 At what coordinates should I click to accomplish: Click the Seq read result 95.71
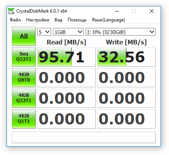pos(66,57)
